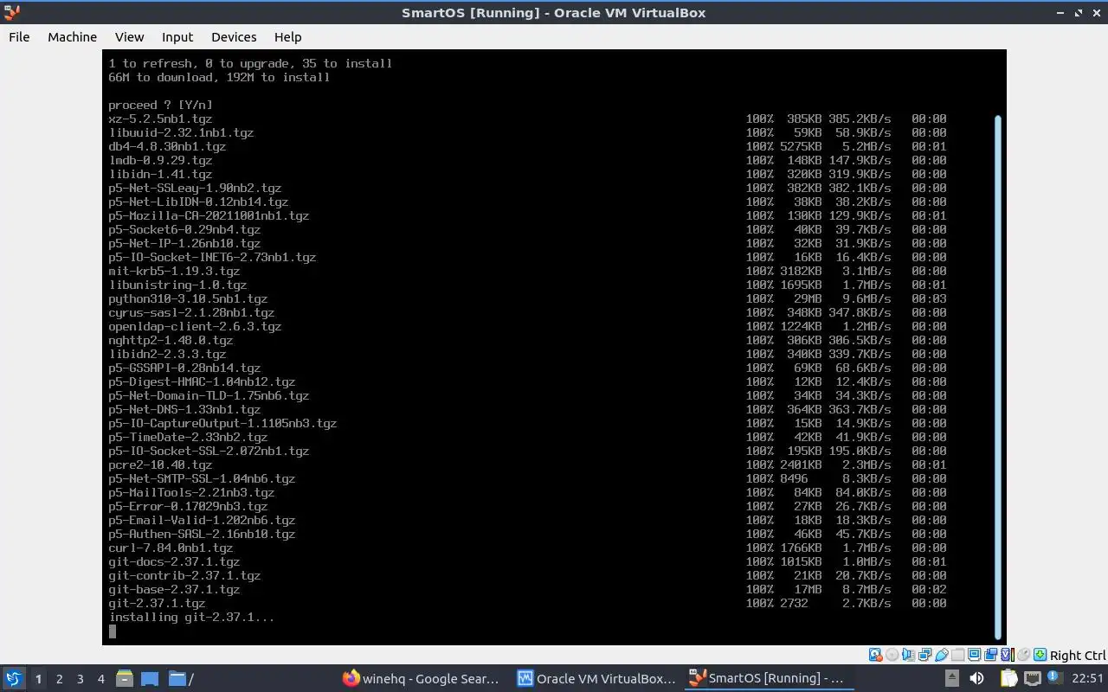Image resolution: width=1108 pixels, height=692 pixels.
Task: Maximize the SmartOS VirtualBox window
Action: [x=1079, y=13]
